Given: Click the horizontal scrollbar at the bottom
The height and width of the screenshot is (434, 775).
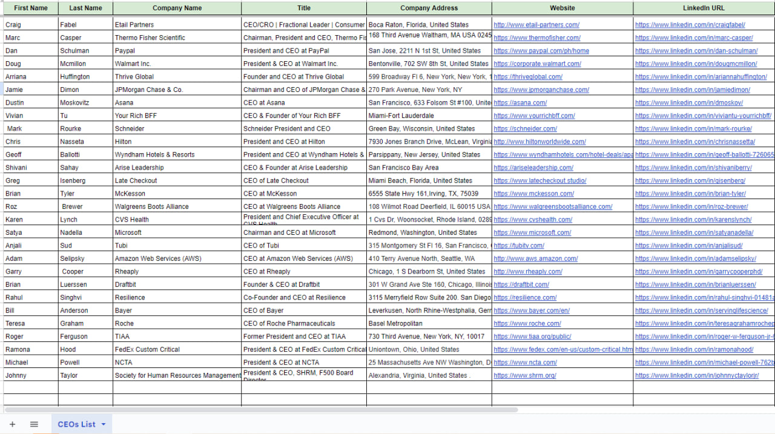Looking at the screenshot, I should [260, 410].
